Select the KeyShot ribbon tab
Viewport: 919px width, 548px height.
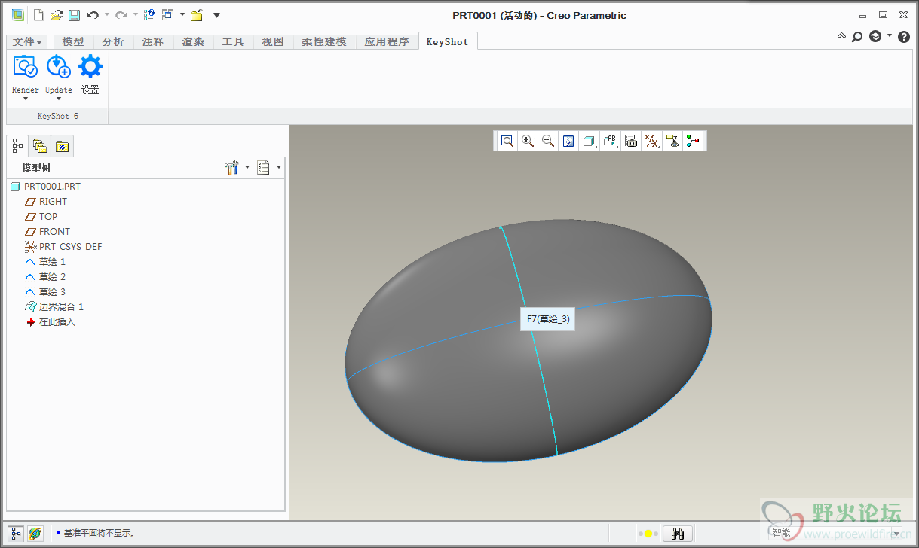(448, 42)
